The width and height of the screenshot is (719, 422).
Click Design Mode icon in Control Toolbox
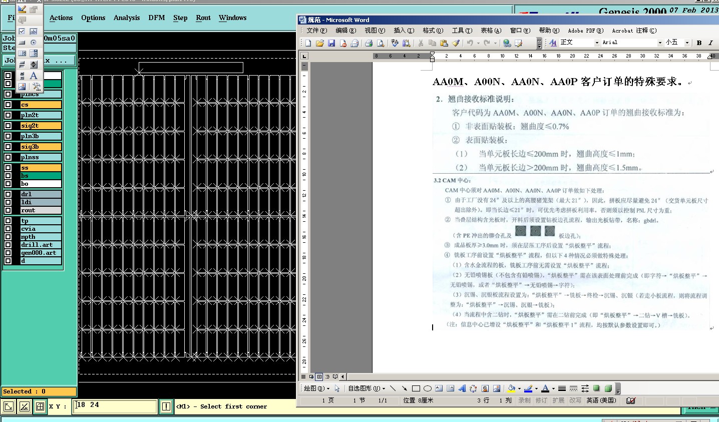click(22, 9)
